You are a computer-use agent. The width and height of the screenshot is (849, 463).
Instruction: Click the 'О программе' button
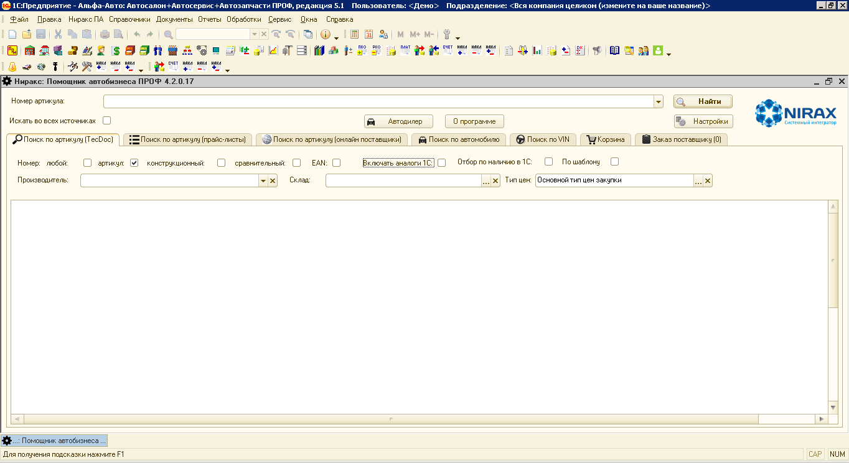[474, 121]
